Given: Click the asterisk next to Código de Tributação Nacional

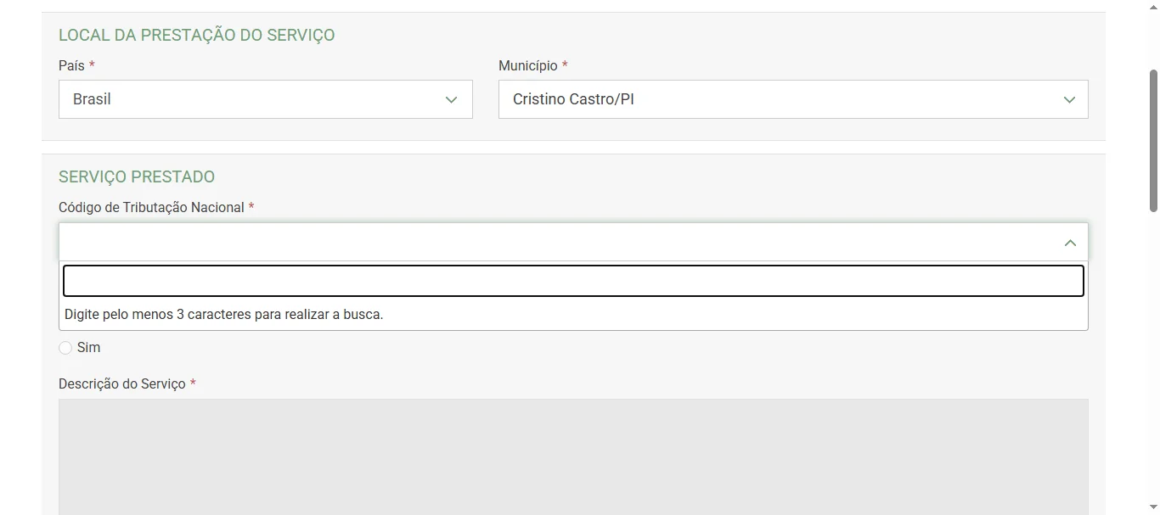Looking at the screenshot, I should click(x=251, y=207).
